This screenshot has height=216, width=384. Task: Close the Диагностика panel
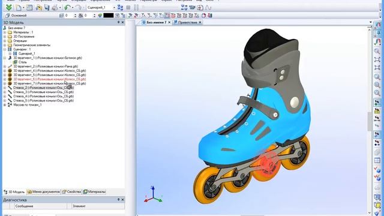122,200
